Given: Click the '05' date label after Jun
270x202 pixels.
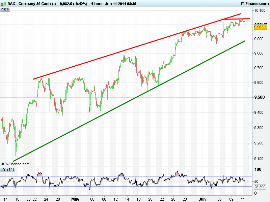Looking at the screenshot, I should (x=219, y=199).
